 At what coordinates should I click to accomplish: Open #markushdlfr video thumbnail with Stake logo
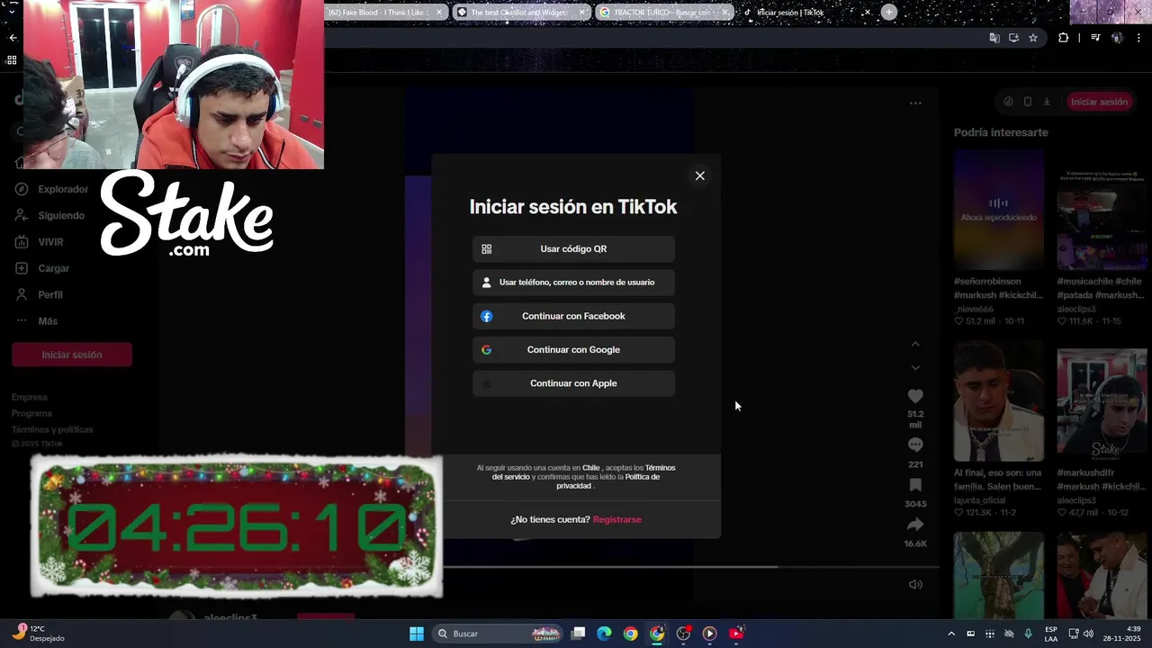1102,401
